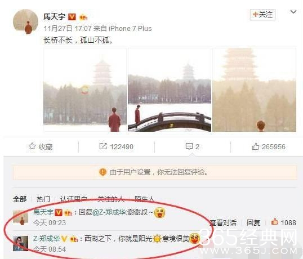Click the membership crown icon next to post author
The image size is (303, 259).
tap(83, 17)
